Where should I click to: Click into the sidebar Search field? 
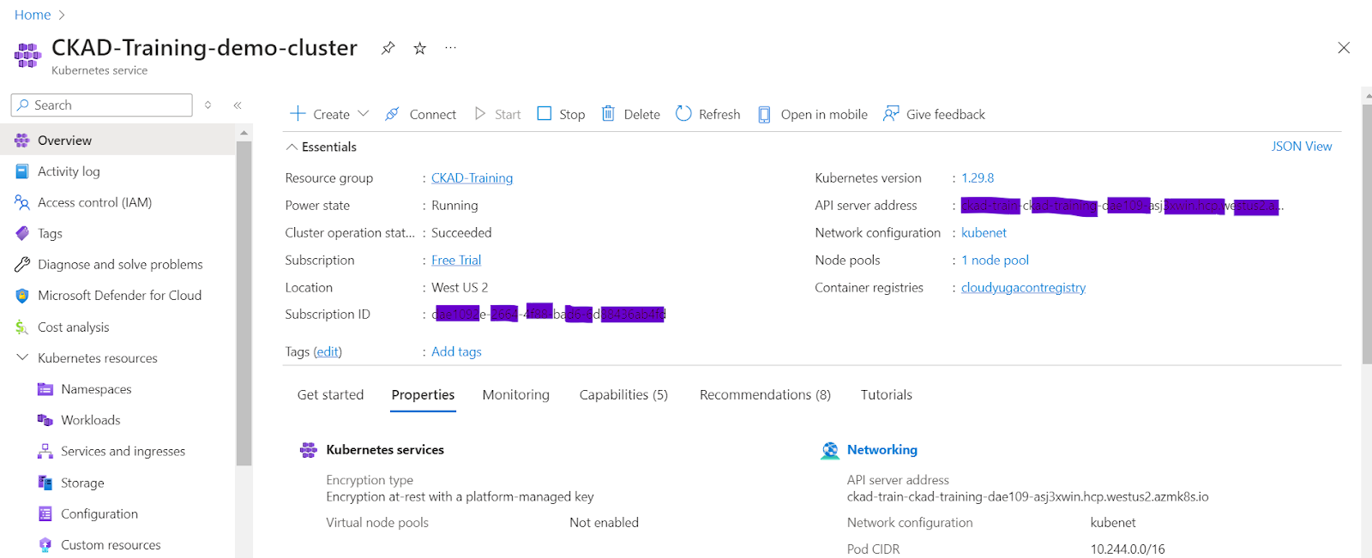(101, 105)
